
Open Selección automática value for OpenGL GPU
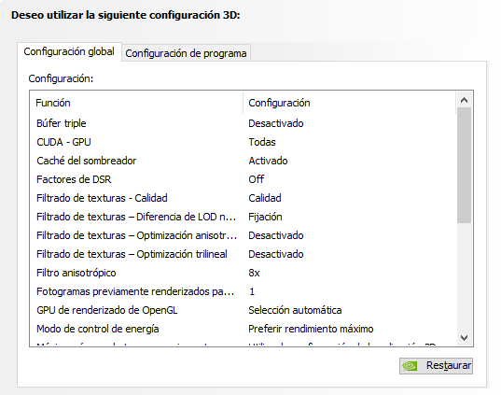point(295,310)
